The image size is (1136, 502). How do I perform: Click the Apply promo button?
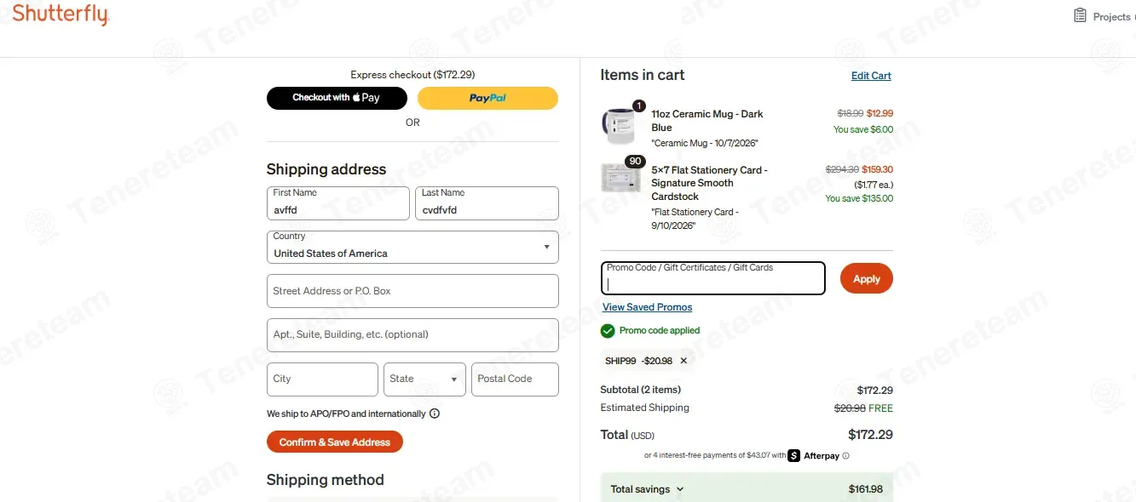coord(866,279)
